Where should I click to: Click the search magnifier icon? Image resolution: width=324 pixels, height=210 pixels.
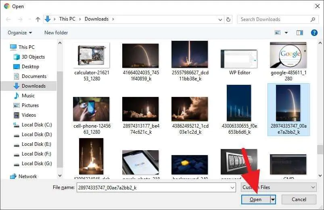pos(313,19)
